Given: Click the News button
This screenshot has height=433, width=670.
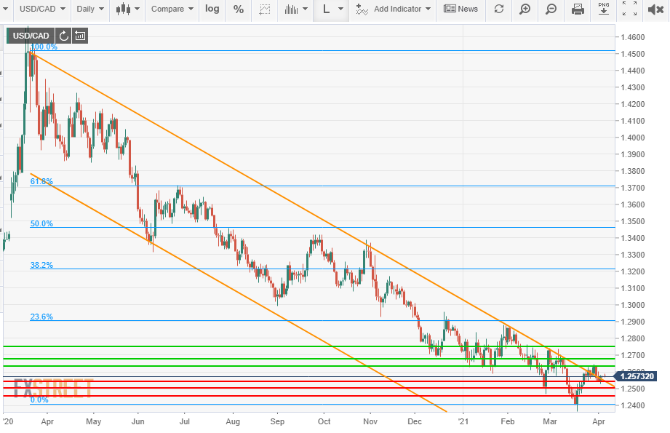Looking at the screenshot, I should tap(460, 9).
